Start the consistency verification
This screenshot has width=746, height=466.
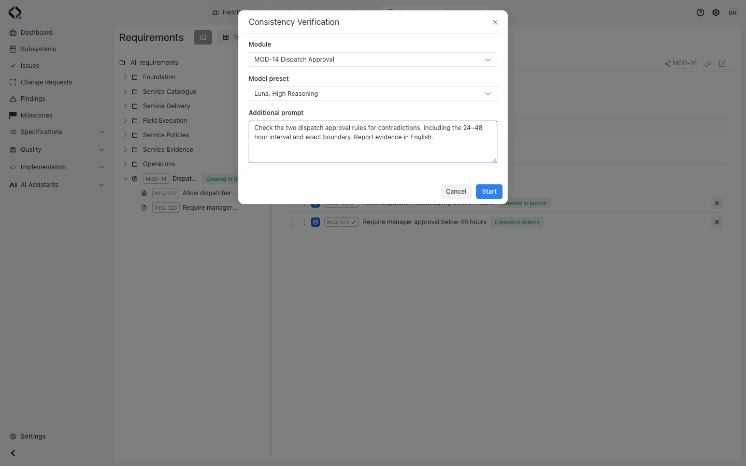(489, 192)
